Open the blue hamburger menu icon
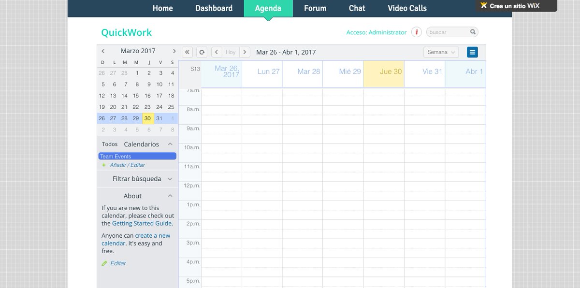 472,52
